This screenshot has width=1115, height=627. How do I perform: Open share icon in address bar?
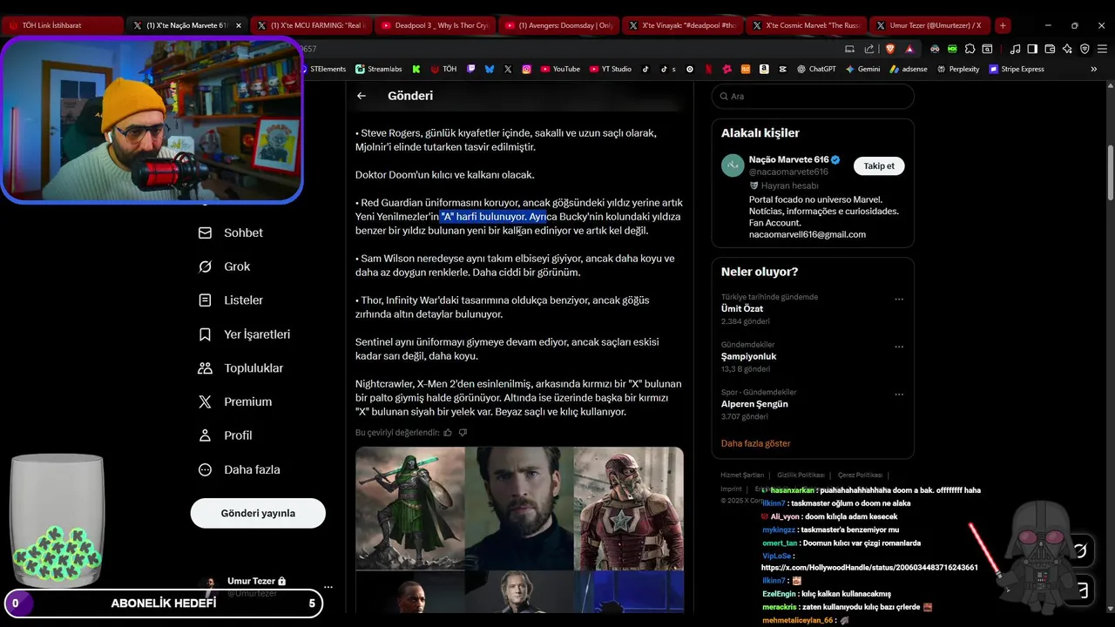[868, 49]
